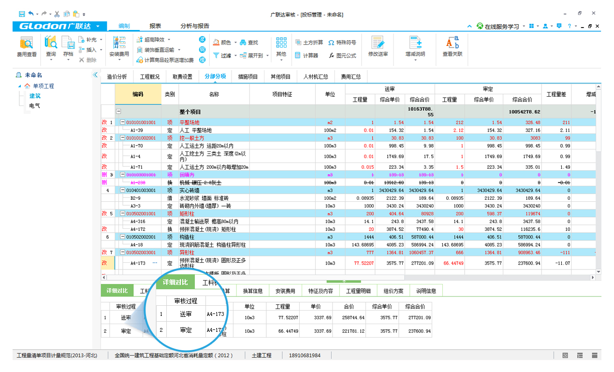Screen dimensions: 614x372
Task: Collapse the left project tree pane
Action: click(95, 75)
